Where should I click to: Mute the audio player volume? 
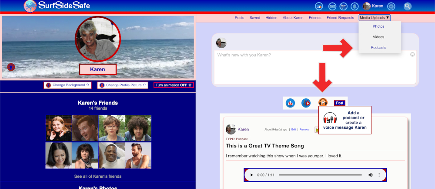click(370, 175)
